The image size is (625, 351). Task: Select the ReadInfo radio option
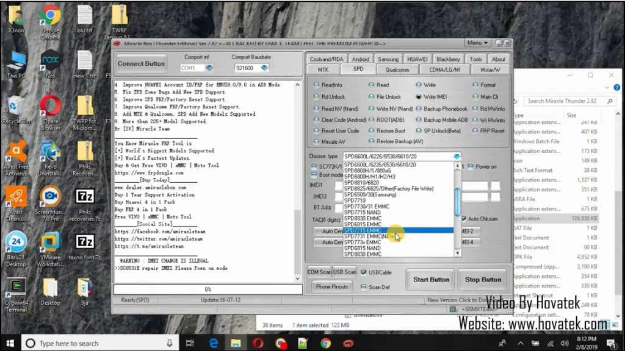pos(328,85)
